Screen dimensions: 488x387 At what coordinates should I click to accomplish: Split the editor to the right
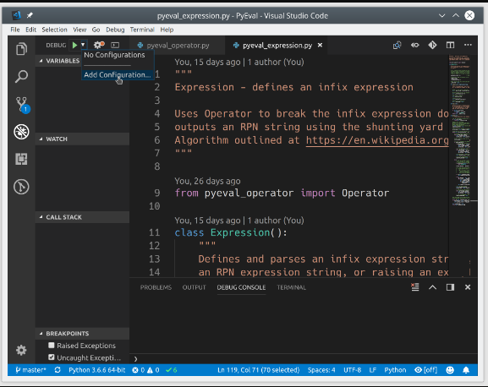(450, 46)
